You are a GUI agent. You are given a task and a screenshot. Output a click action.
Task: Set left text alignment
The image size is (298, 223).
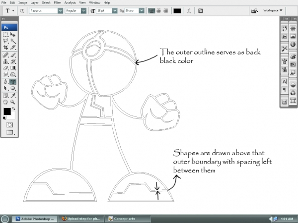coord(151,11)
